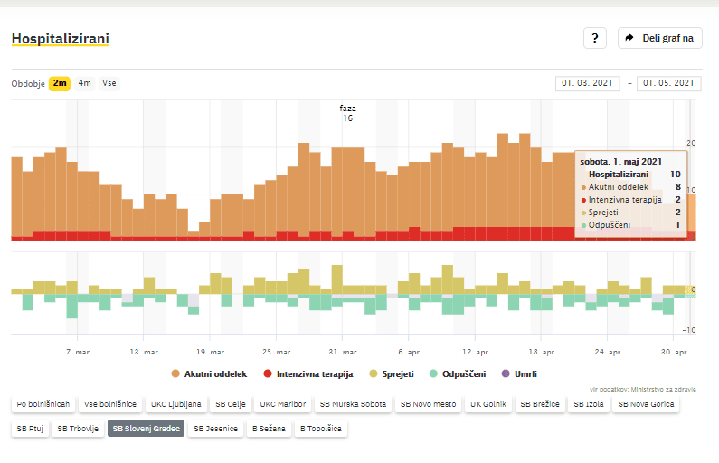Select the 2m period option
The width and height of the screenshot is (719, 463).
60,83
